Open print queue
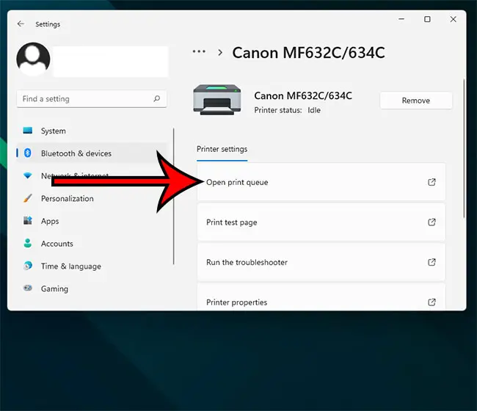Screen dimensions: 477x411 click(x=321, y=182)
